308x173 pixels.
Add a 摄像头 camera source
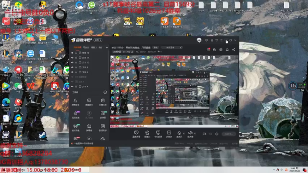click(x=147, y=134)
